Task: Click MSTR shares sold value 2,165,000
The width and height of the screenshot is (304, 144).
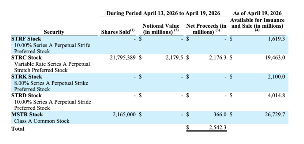Action: (124, 114)
